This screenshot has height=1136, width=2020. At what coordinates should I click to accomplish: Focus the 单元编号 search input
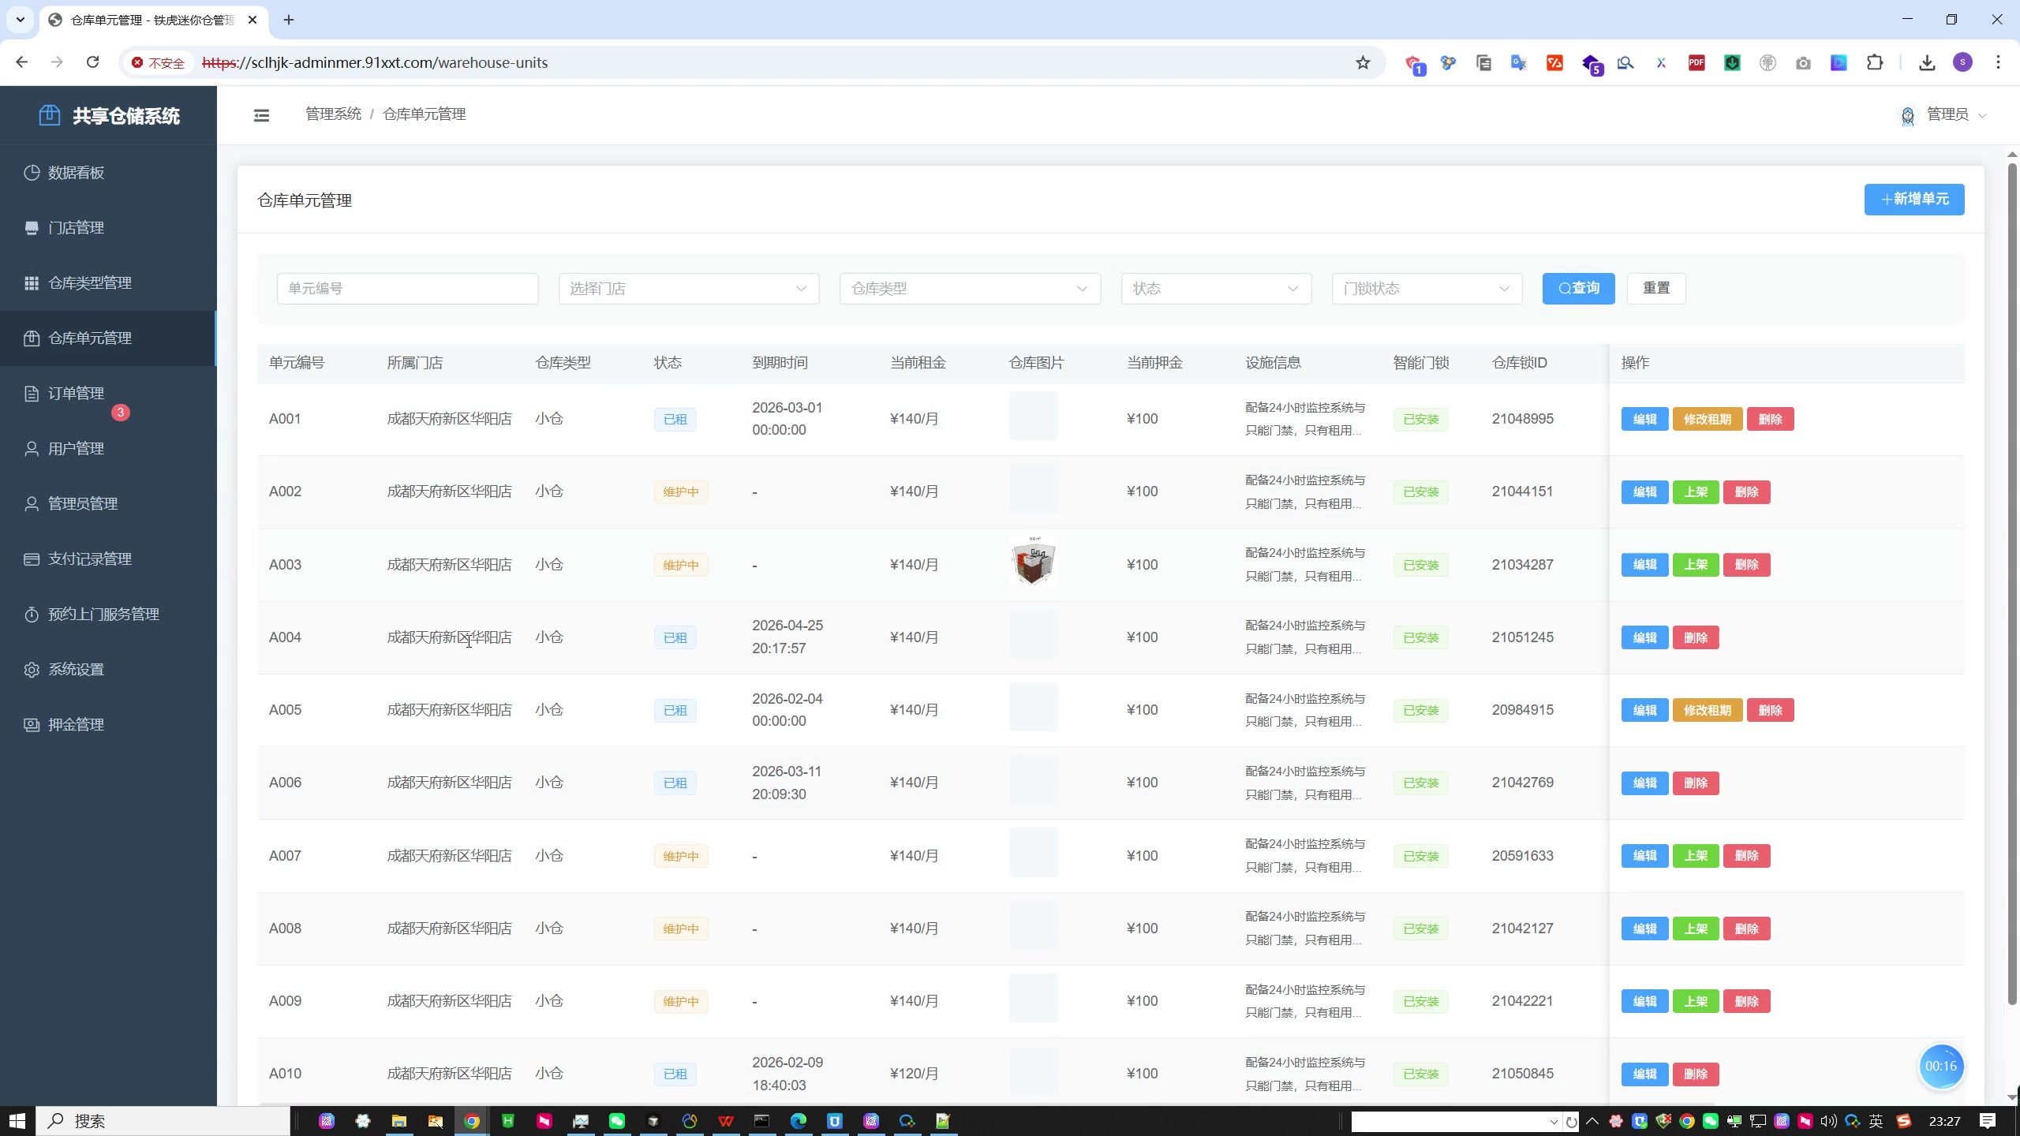407,289
